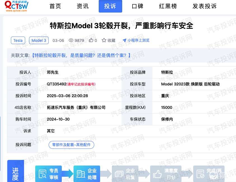Click the red 请牢记此投诉编号 reminder
Screen dimensions: 236x182
point(81,84)
